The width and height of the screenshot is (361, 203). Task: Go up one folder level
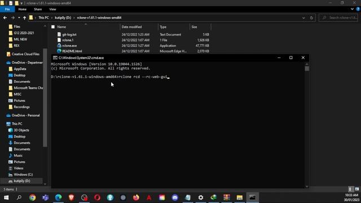point(24,17)
